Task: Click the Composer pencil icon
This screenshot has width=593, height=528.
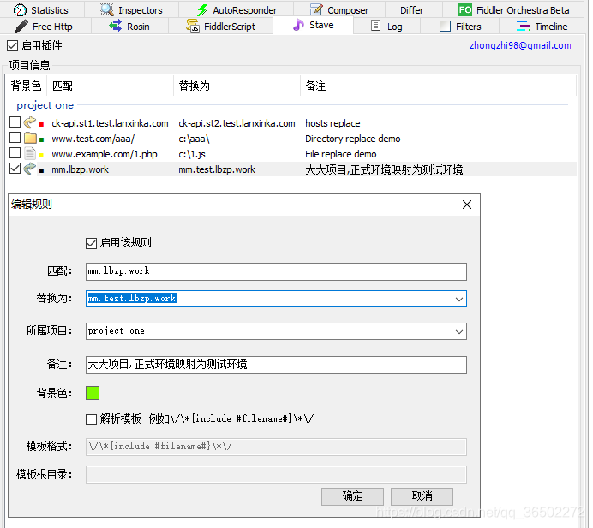Action: click(316, 9)
